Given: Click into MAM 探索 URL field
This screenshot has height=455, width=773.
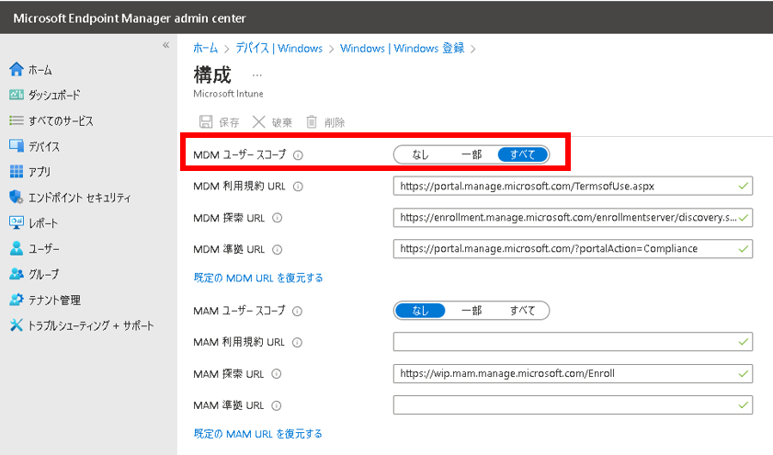Looking at the screenshot, I should coord(573,374).
